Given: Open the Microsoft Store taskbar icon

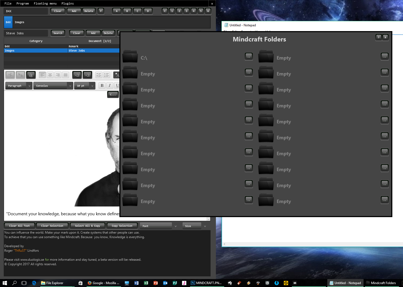Looking at the screenshot, I should tap(80, 283).
